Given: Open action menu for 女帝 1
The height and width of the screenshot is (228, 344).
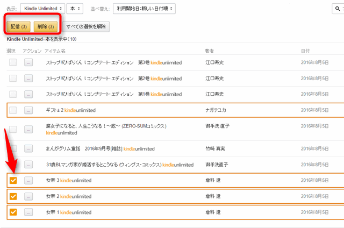Looking at the screenshot, I should [x=28, y=212].
